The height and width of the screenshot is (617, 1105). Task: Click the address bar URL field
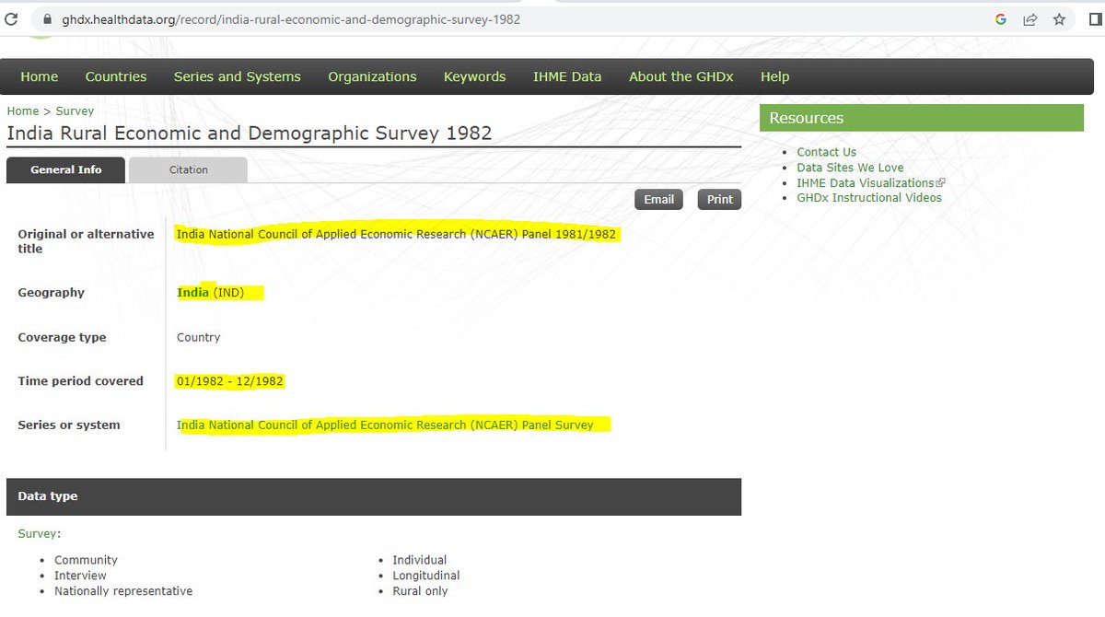552,18
